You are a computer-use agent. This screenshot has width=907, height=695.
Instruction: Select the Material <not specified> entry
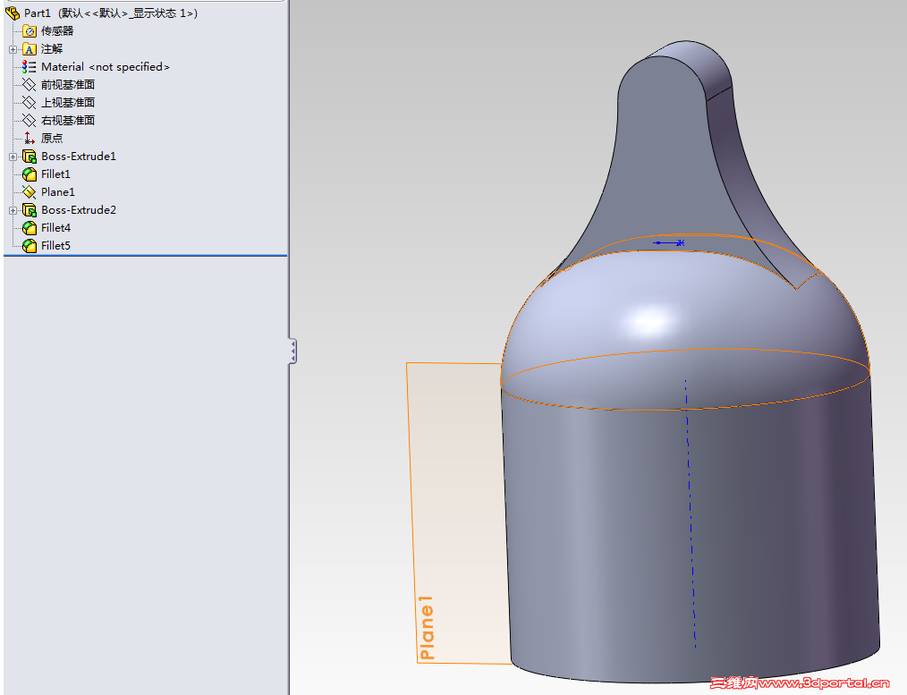pos(106,67)
